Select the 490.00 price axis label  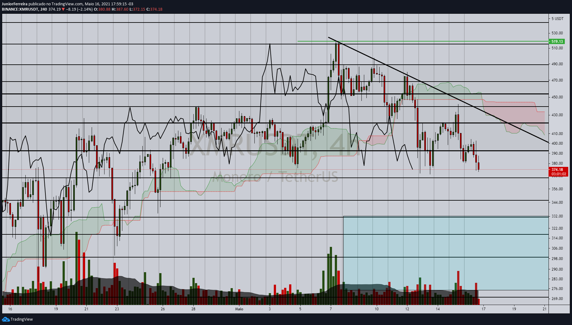tap(557, 64)
